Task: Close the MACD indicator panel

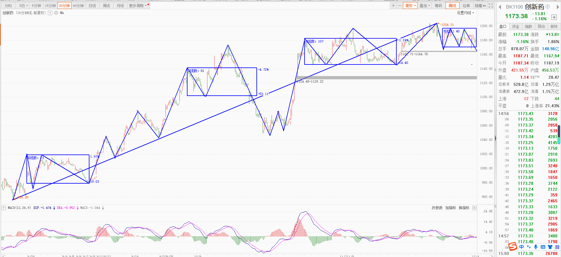Action: [x=474, y=208]
